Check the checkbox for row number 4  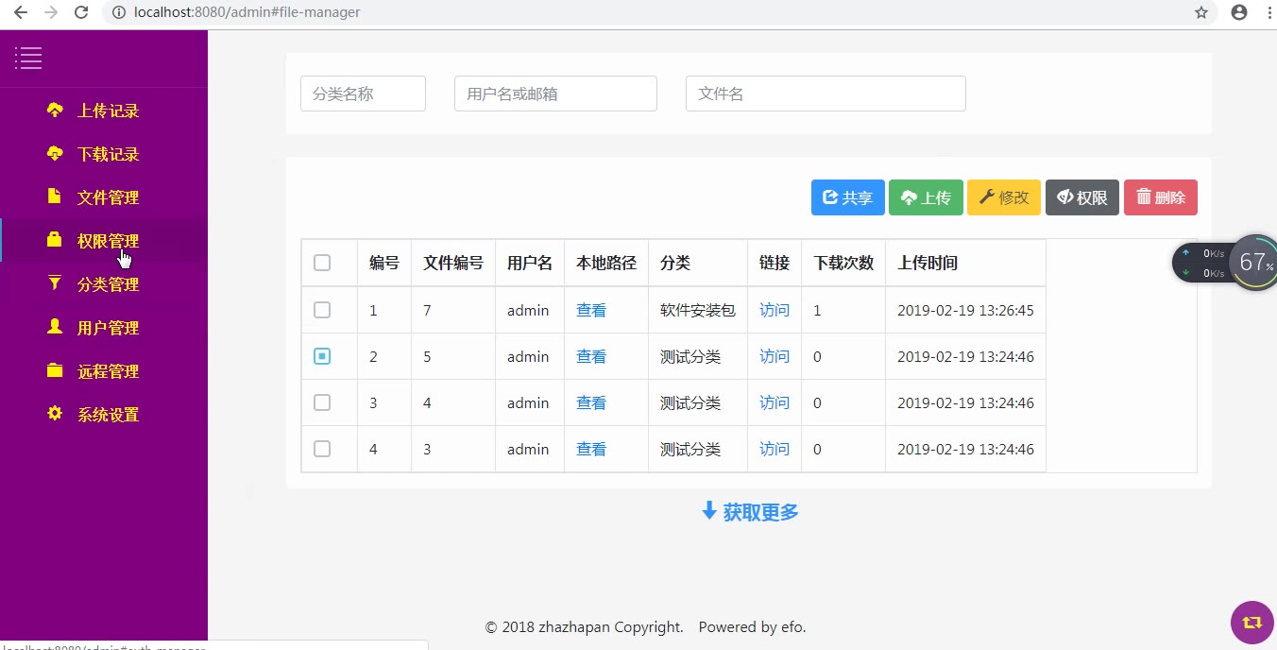tap(322, 449)
